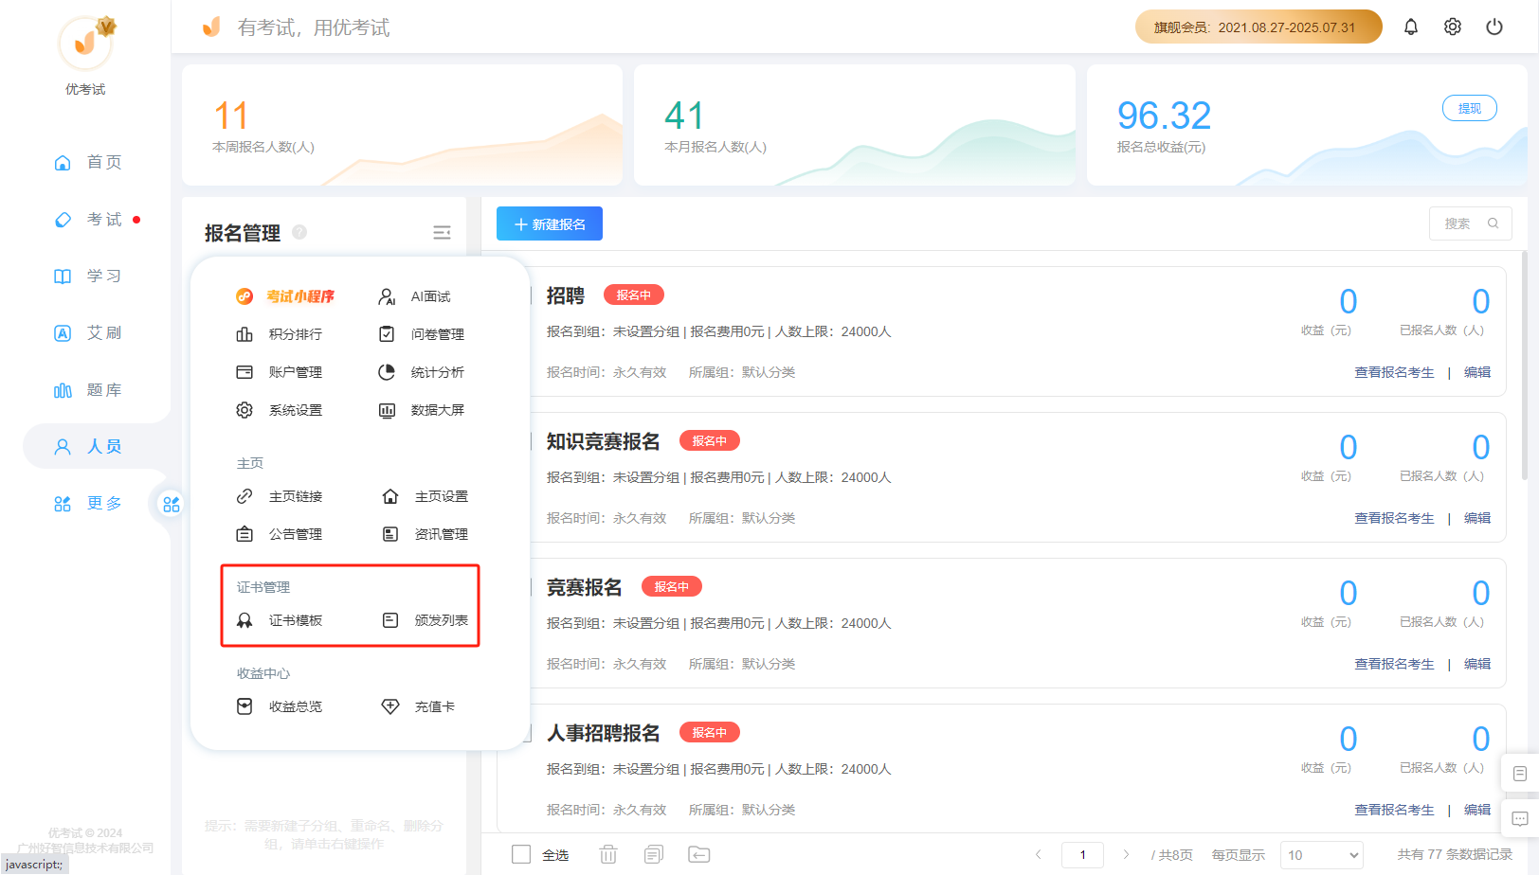Screen dimensions: 1539x875
Task: Click the floating chat feedback icon
Action: point(1519,819)
